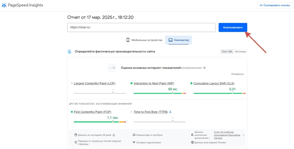The height and width of the screenshot is (149, 294).
Task: Select the Этот URL toggle
Action: 227,52
